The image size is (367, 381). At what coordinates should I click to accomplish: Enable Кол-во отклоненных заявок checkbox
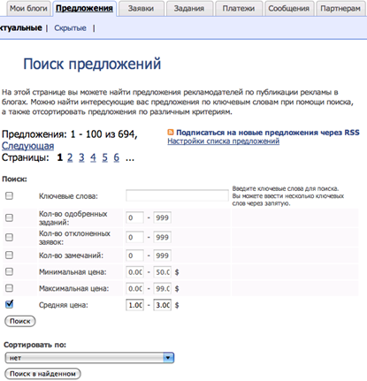[x=9, y=237]
